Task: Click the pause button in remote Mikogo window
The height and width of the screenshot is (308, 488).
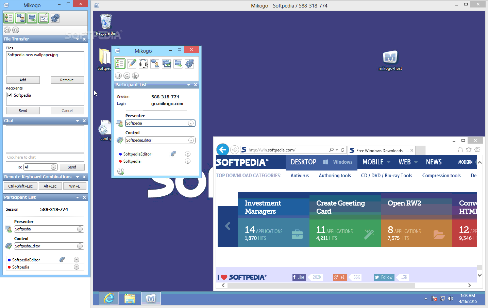Action: coord(118,76)
